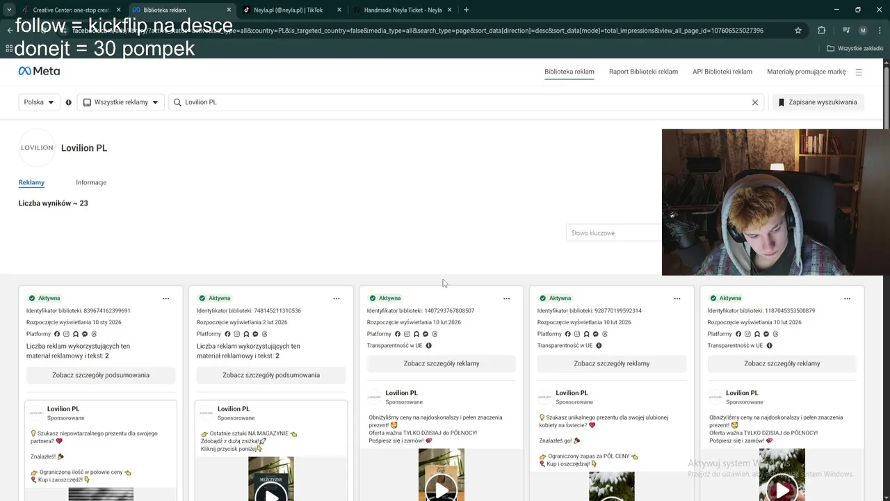Click Facebook platform icon on ad 839674162399691
Screen dimensions: 890x501
(57, 334)
